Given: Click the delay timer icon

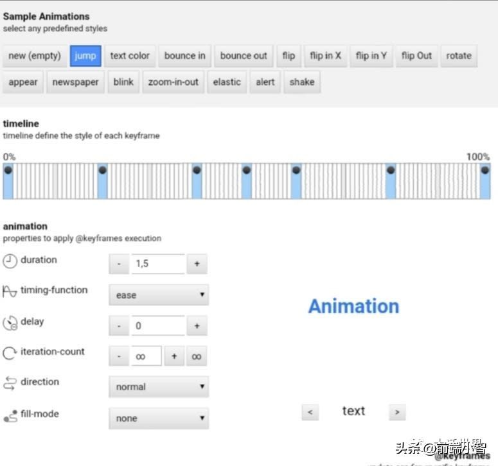Looking at the screenshot, I should coord(10,322).
